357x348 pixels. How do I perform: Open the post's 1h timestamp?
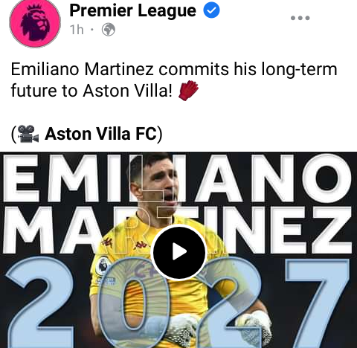tap(77, 30)
